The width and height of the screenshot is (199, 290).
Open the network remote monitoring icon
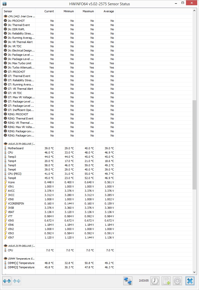[128, 281]
